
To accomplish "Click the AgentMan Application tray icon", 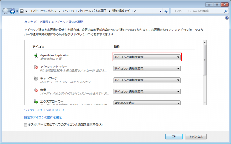I will click(36, 56).
